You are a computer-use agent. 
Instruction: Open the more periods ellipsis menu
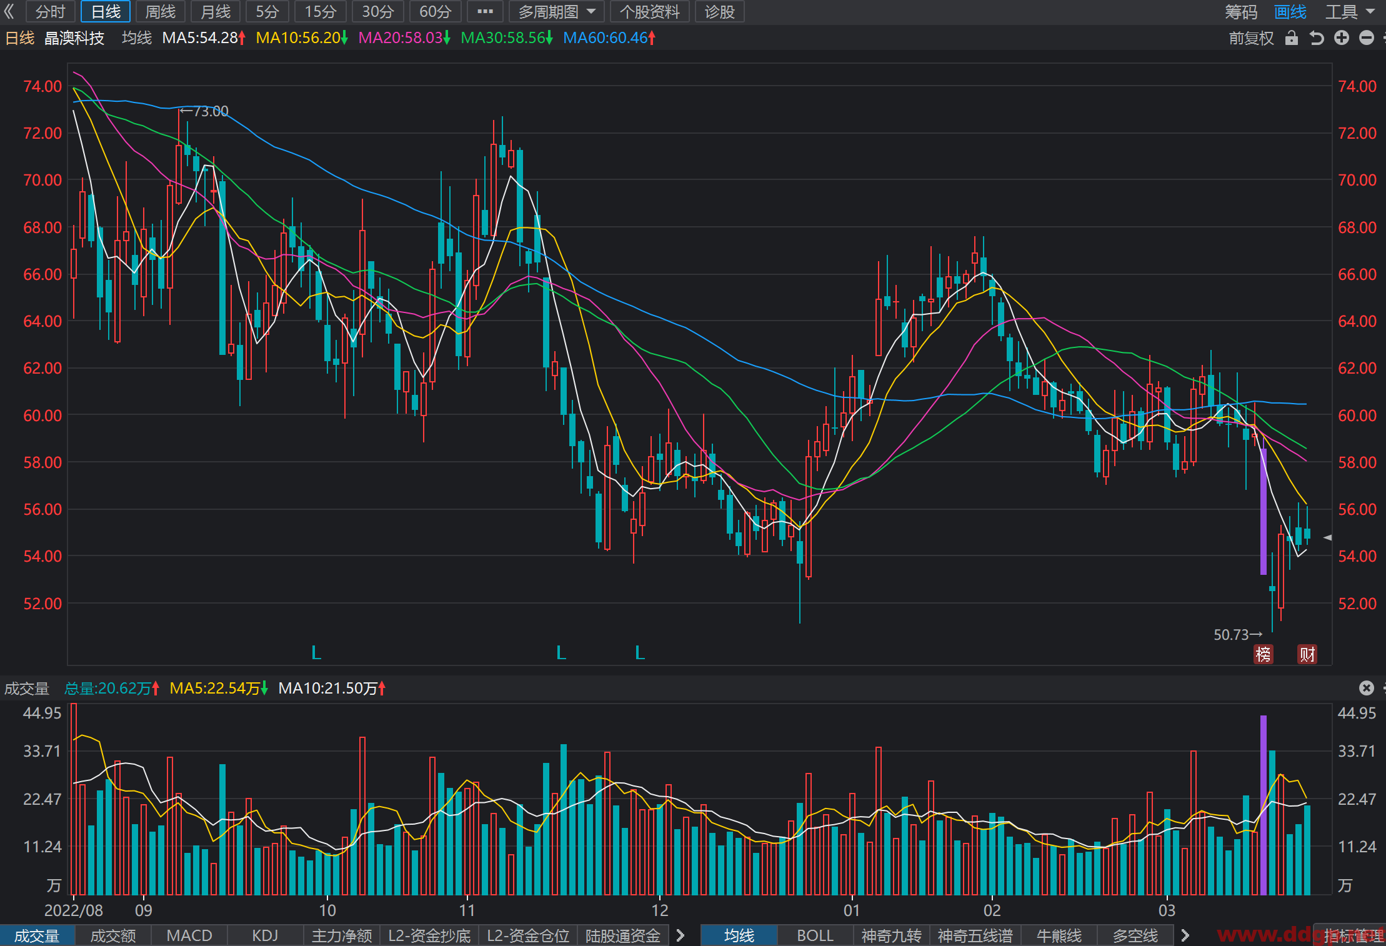pos(485,12)
